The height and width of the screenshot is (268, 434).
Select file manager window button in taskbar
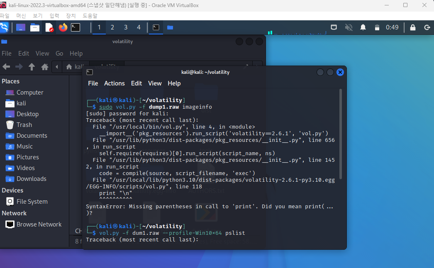tap(170, 27)
